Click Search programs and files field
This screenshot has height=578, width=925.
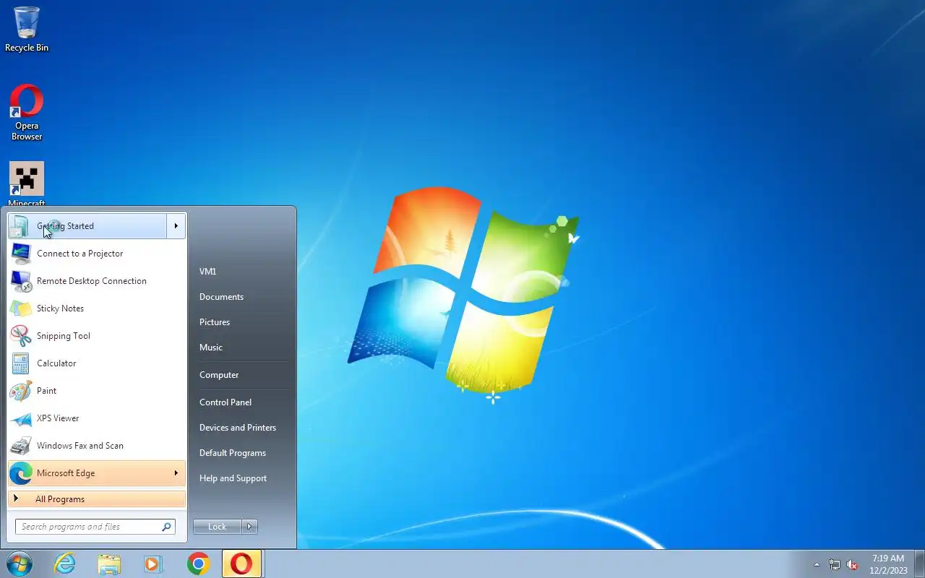95,527
